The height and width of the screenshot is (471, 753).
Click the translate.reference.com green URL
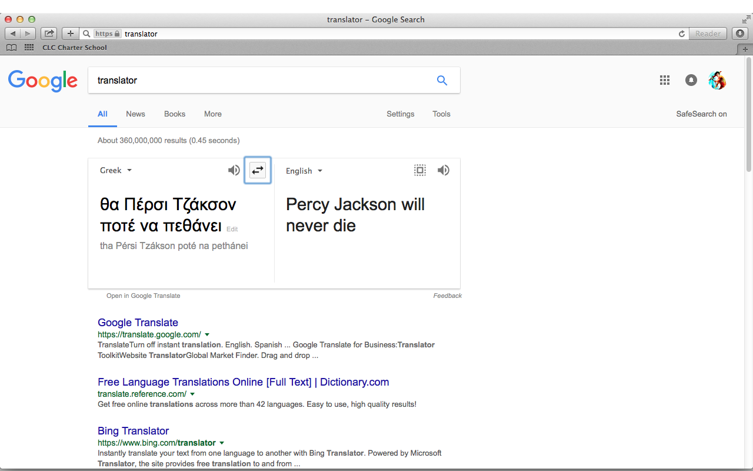coord(142,394)
